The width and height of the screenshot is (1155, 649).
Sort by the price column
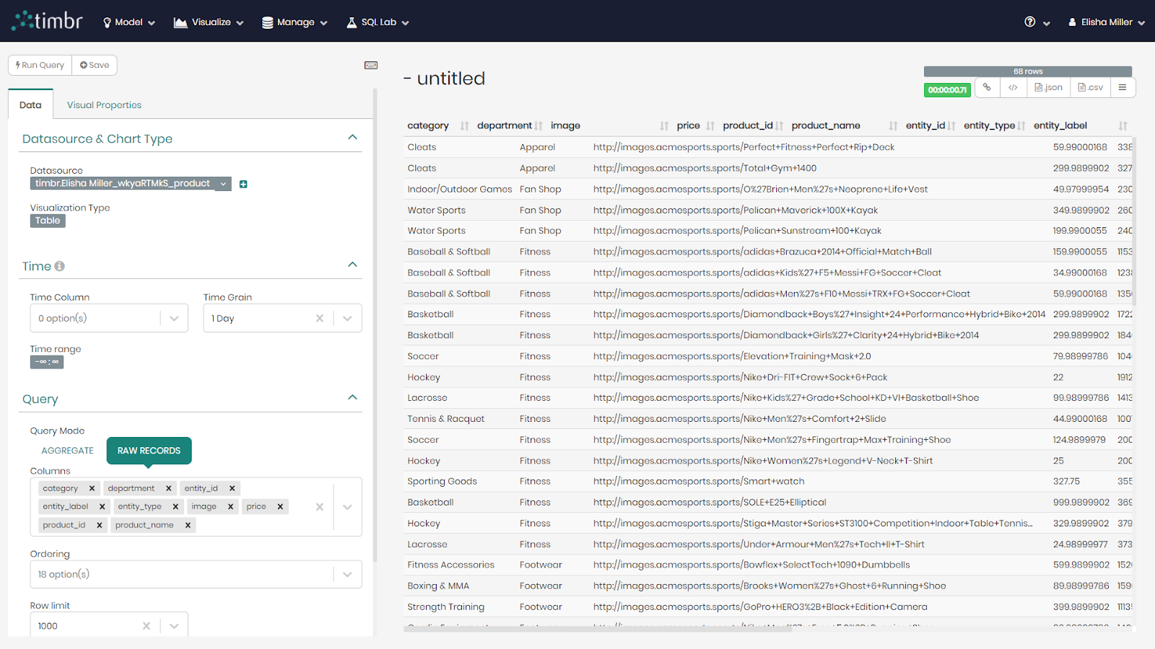pos(688,125)
